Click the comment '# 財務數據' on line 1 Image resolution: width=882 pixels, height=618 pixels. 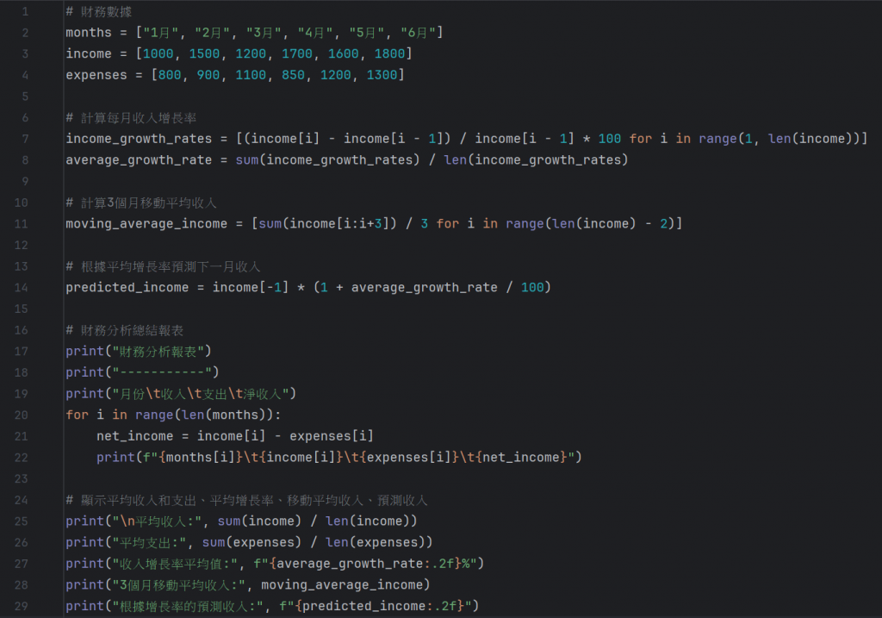pos(98,11)
